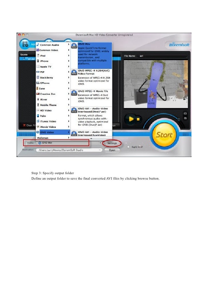208x295 pixels.
Task: Choose the Apple TV icon entry
Action: tap(38, 66)
